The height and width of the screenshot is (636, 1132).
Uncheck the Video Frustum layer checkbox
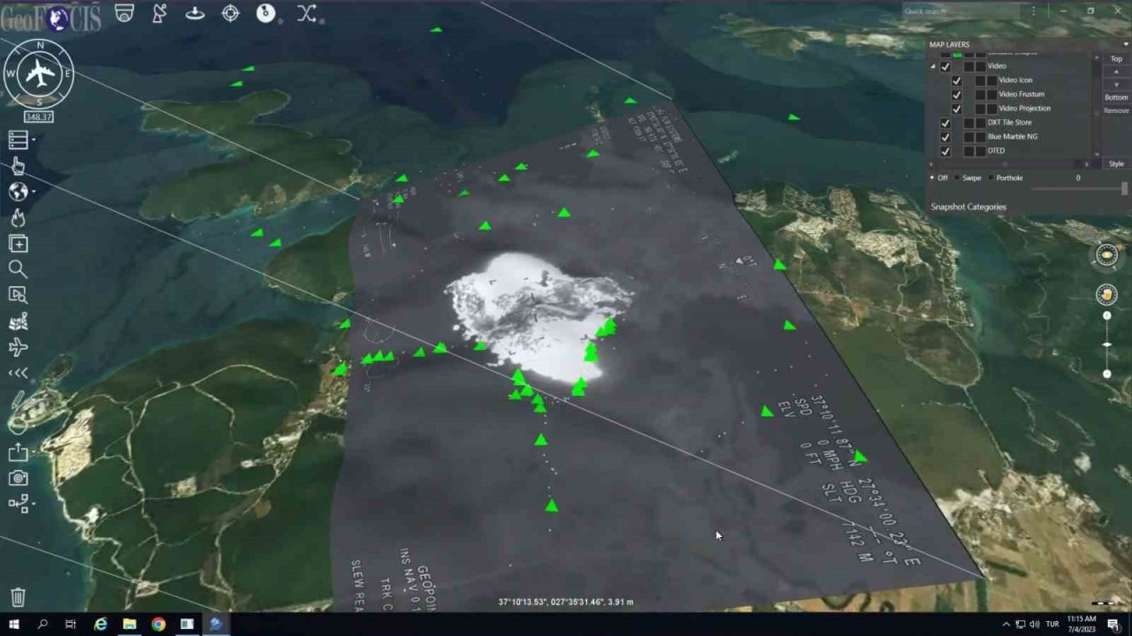[x=956, y=95]
